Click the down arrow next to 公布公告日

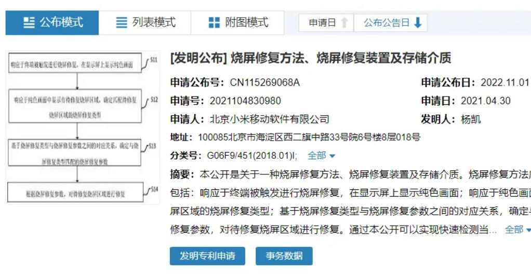pos(418,23)
